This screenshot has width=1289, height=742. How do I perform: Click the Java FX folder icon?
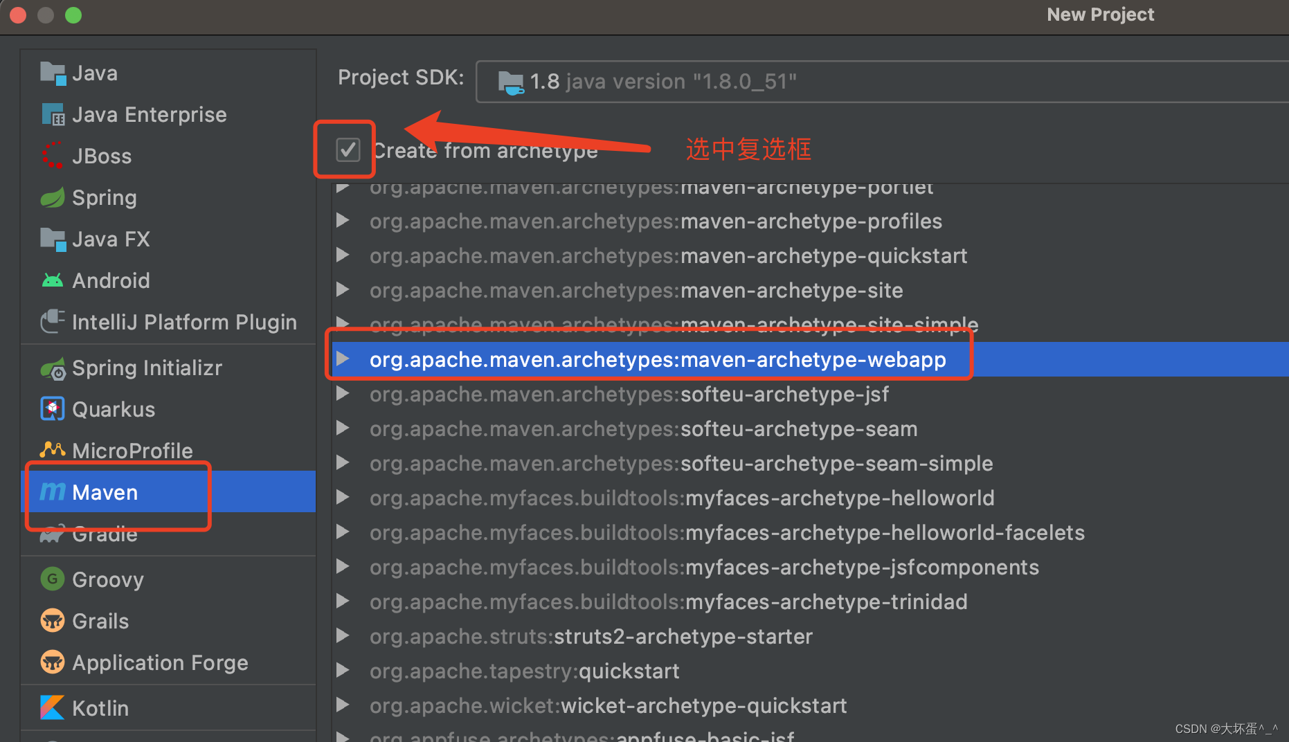pos(53,239)
